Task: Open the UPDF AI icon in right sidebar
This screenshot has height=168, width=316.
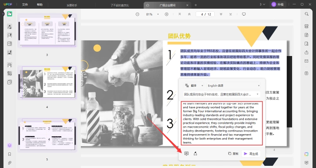Action: point(306,154)
